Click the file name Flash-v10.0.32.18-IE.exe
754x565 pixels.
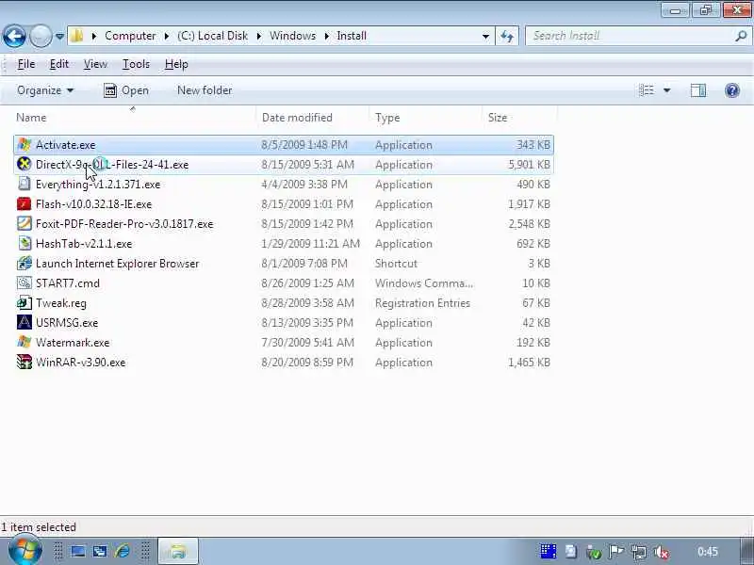click(x=93, y=204)
